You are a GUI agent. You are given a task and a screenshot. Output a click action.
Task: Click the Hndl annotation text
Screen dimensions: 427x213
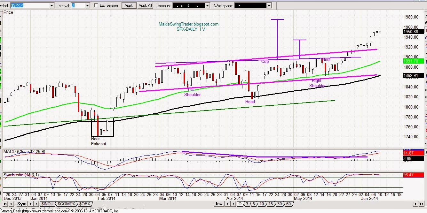tap(326, 60)
